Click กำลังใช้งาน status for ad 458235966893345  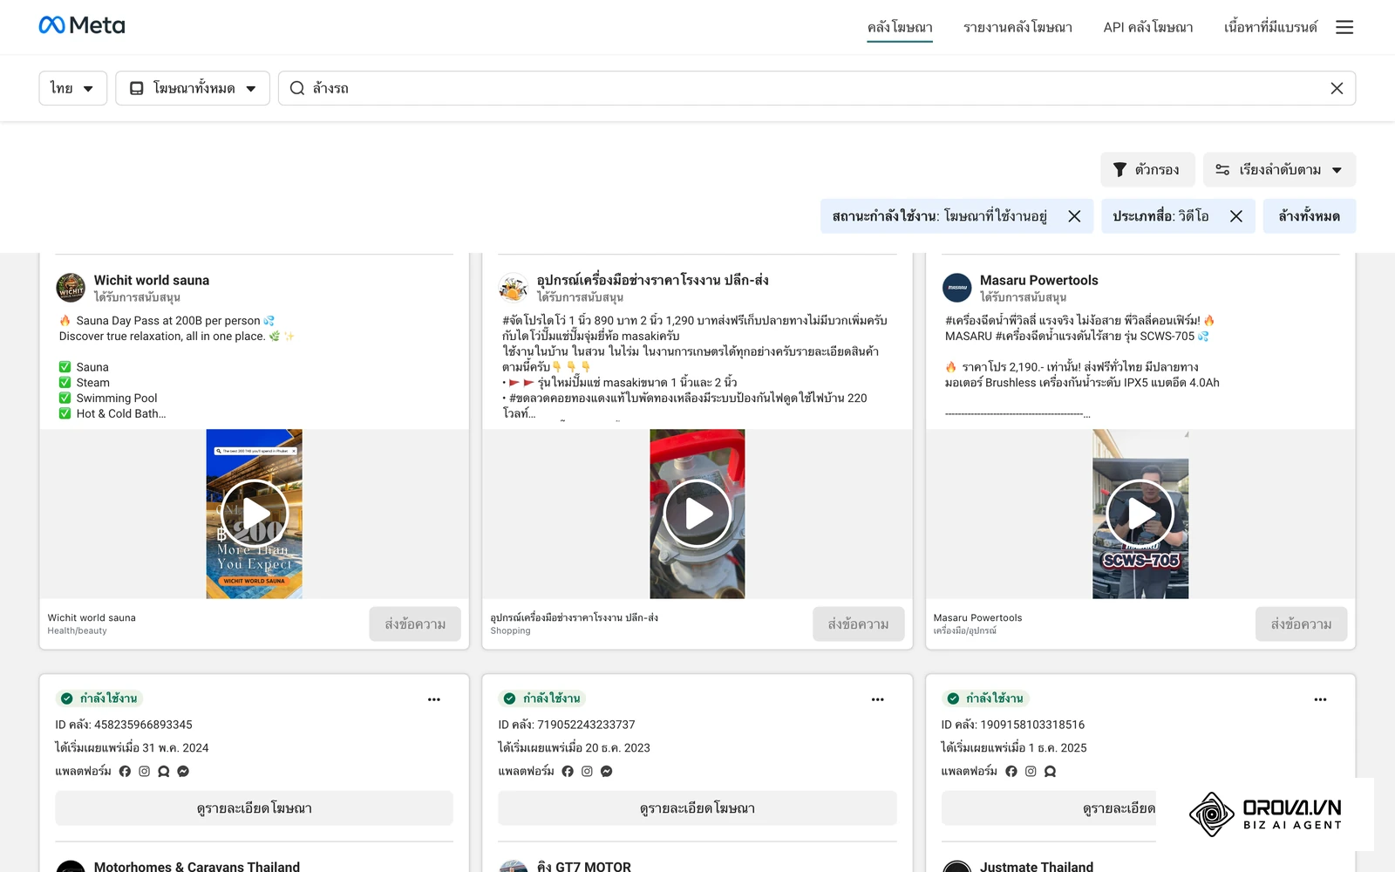99,698
